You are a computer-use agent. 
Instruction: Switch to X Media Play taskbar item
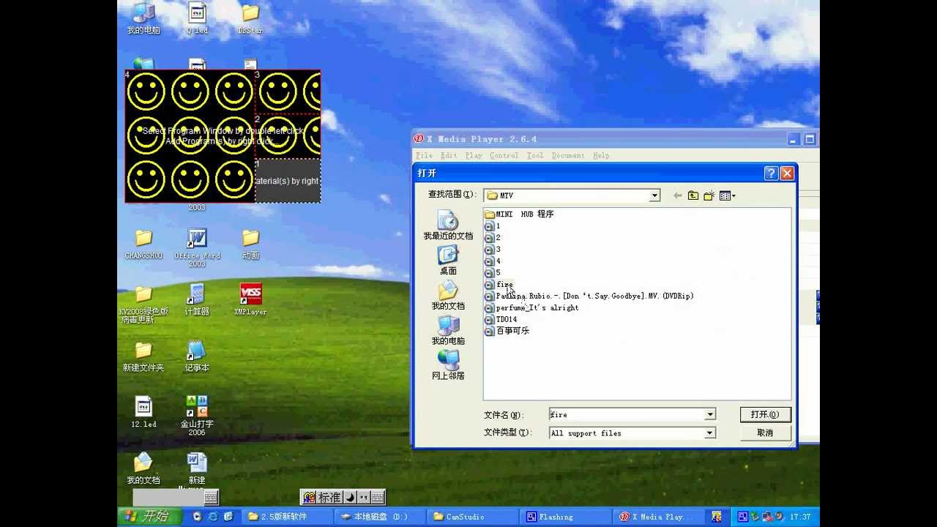pyautogui.click(x=657, y=517)
